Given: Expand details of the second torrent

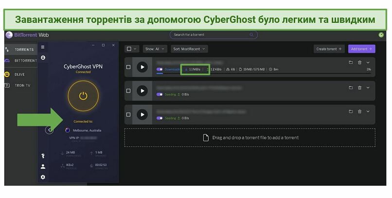Looking at the screenshot, I should pos(368,87).
